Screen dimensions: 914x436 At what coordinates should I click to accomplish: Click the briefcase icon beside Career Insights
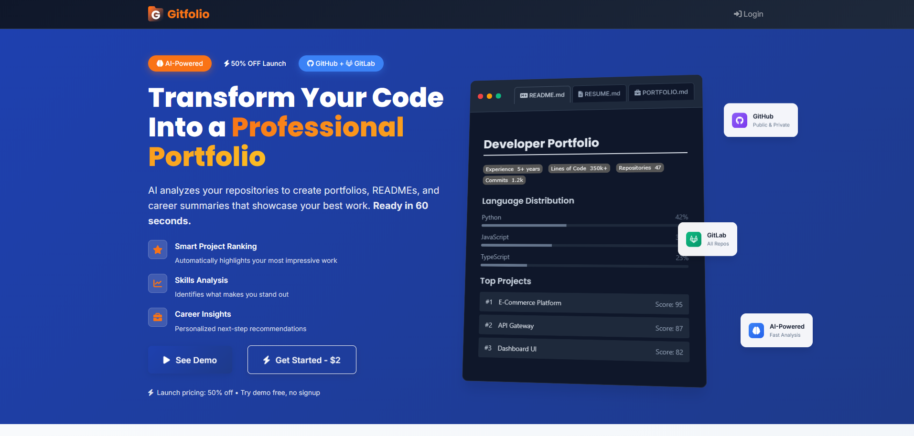(x=157, y=317)
